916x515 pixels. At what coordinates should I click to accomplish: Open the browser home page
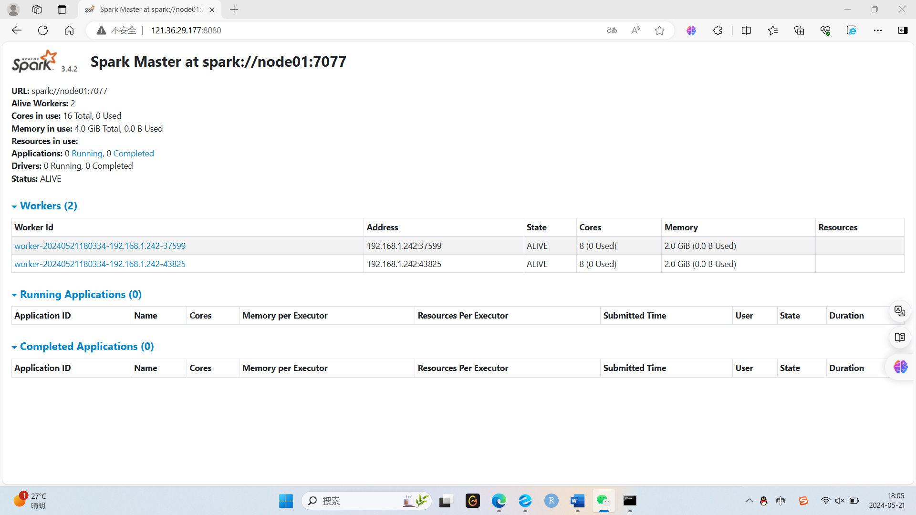click(x=69, y=31)
